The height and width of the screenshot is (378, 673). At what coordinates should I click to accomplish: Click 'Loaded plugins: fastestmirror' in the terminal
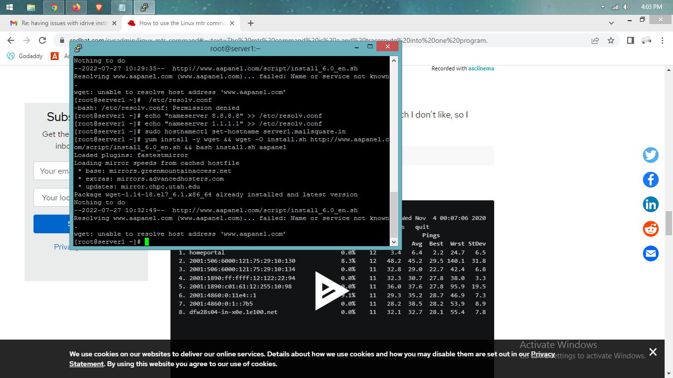pos(131,155)
